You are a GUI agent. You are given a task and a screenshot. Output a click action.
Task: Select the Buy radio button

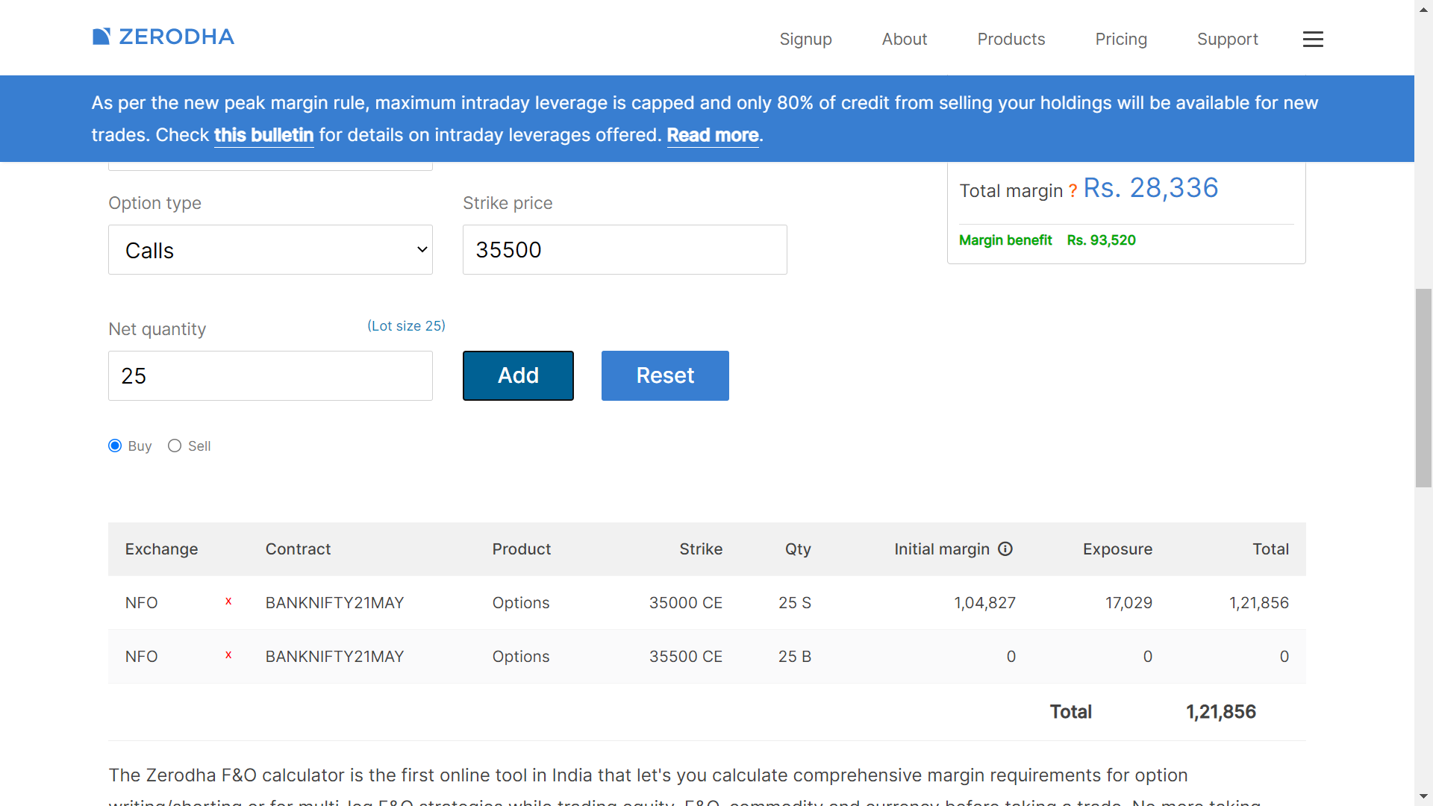click(115, 446)
